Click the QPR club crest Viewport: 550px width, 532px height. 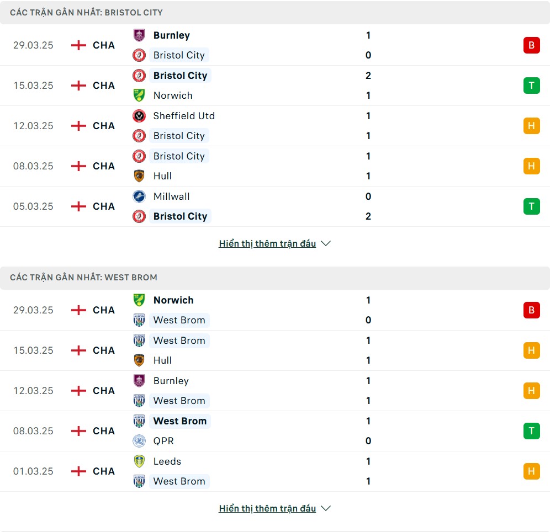click(x=139, y=441)
